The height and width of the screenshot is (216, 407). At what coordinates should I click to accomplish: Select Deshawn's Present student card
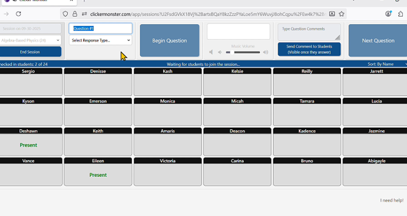[x=30, y=142]
